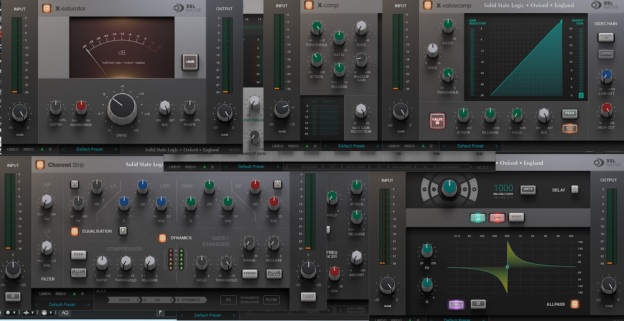This screenshot has width=624, height=321.
Task: Toggle the Dynamics section power switch
Action: pos(163,238)
